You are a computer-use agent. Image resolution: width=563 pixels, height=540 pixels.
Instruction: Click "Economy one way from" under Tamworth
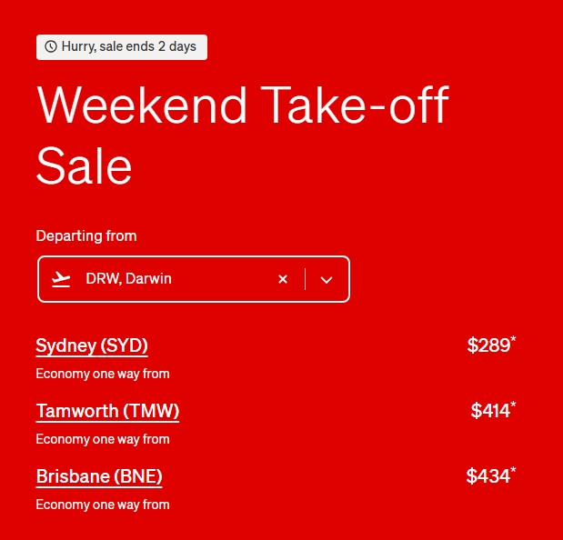coord(103,439)
